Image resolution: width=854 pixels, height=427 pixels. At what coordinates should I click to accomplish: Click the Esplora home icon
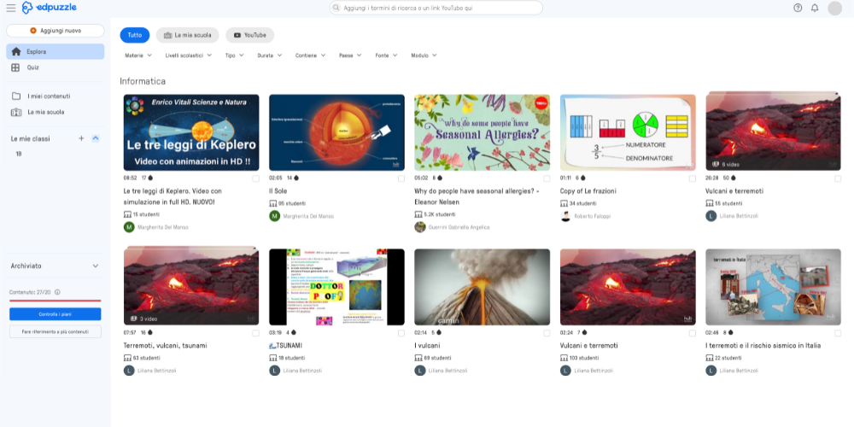coord(15,52)
